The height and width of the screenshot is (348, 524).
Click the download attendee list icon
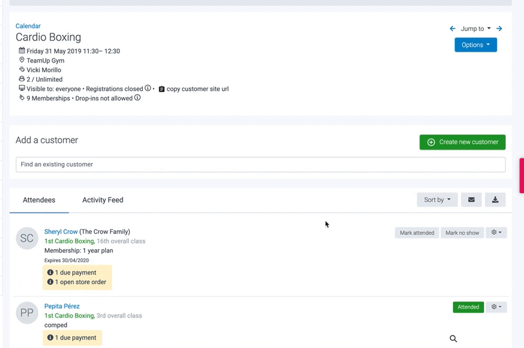tap(495, 200)
